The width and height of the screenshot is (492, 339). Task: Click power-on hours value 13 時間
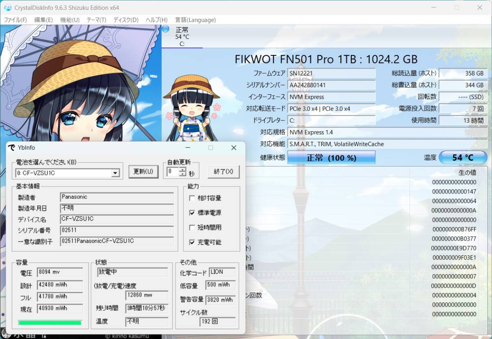pyautogui.click(x=463, y=121)
